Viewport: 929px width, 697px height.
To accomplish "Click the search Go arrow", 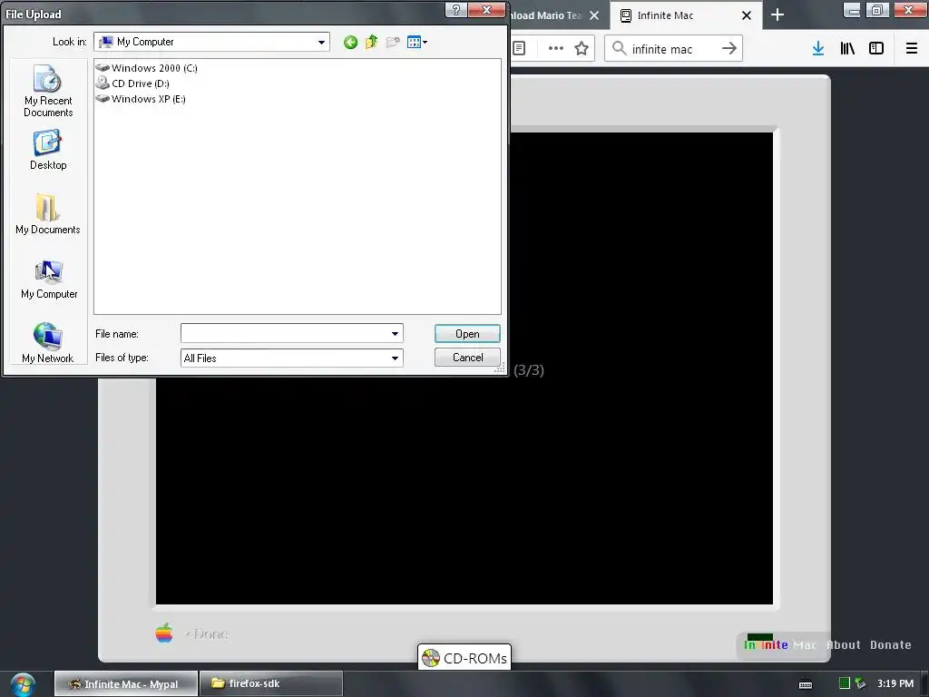I will point(729,48).
